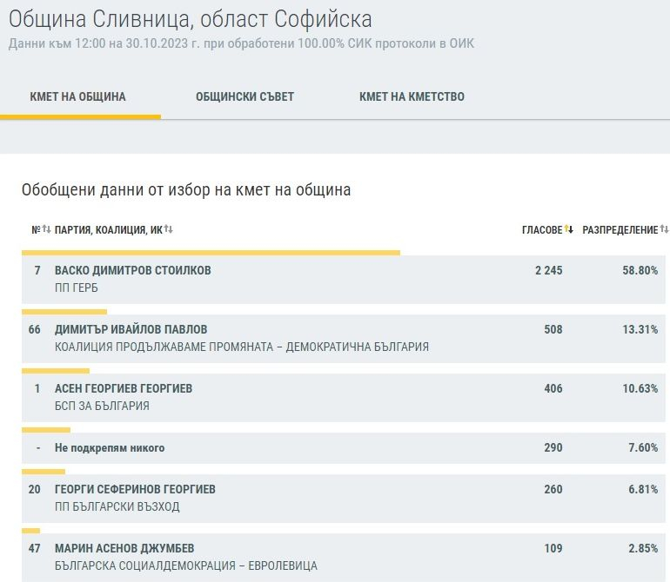Click the ПРОДЪЛЖАВАМЕ ПРОМЯНАТА – ДЕМОКРАТИЧНА БЪЛГАРИЯ label

pyautogui.click(x=272, y=347)
